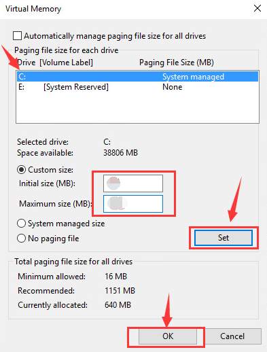Select the E: System Reserved drive
Viewport: 267px width, 352px height.
click(x=137, y=87)
